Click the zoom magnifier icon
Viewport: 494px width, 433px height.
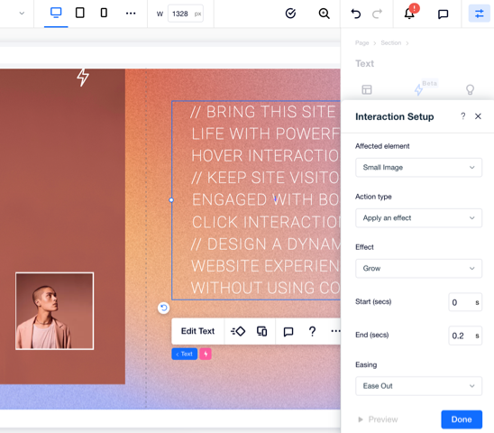[324, 14]
